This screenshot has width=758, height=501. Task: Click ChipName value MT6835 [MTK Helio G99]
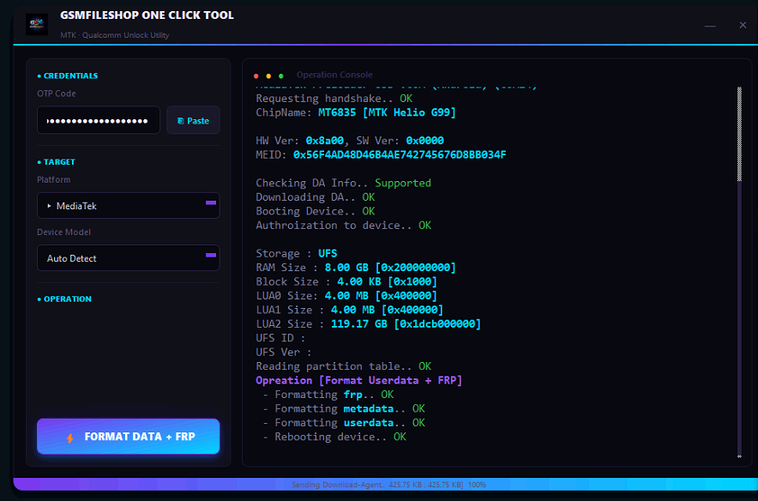[x=387, y=112]
